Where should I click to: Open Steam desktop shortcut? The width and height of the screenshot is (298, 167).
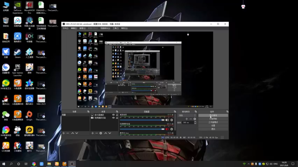click(18, 53)
